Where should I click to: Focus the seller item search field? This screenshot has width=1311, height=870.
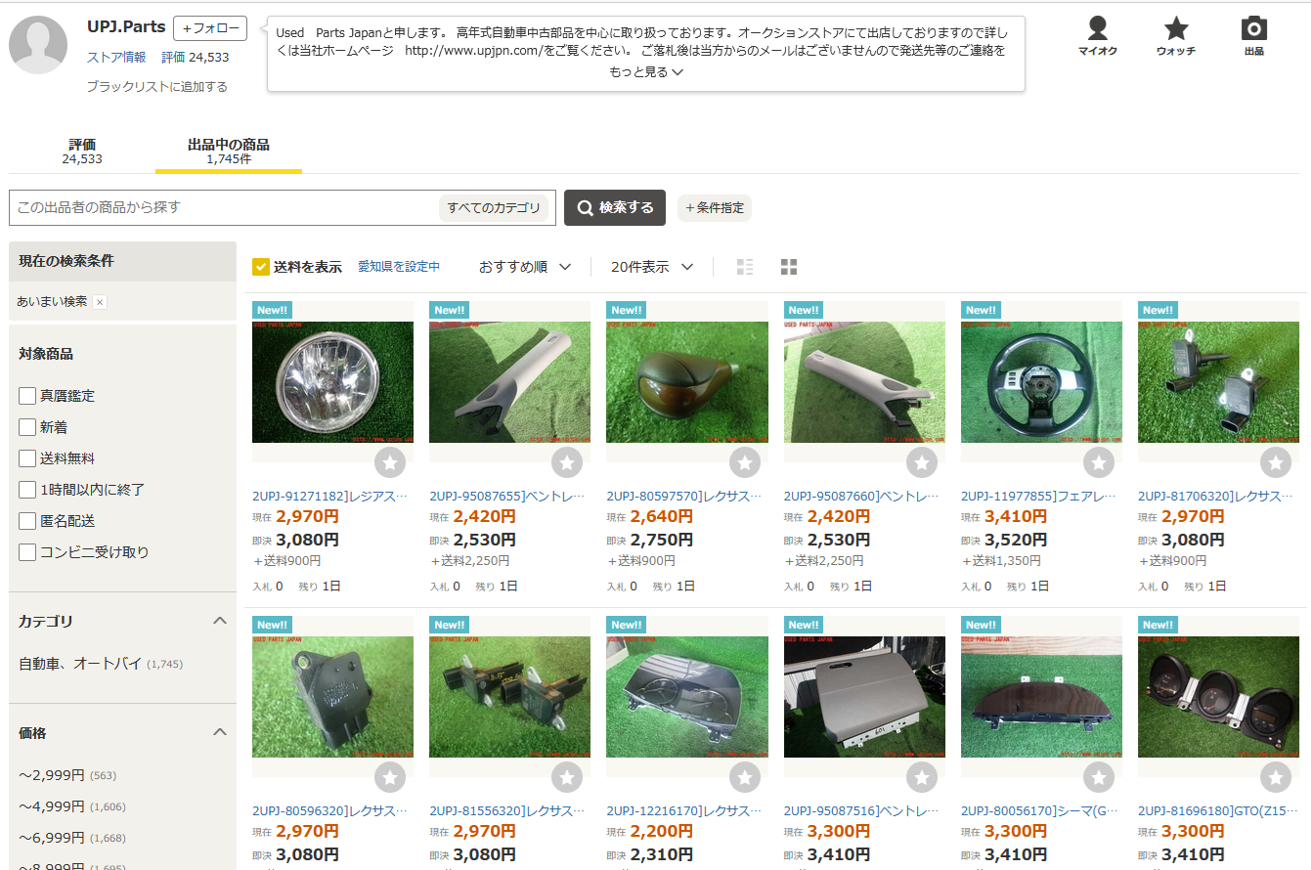click(x=225, y=207)
